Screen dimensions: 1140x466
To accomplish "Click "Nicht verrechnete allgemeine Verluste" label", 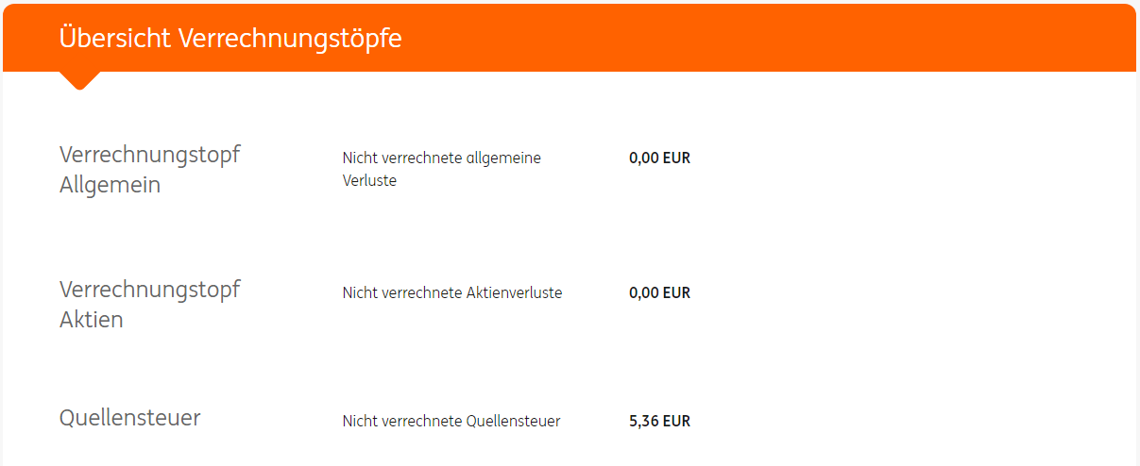I will (x=441, y=169).
